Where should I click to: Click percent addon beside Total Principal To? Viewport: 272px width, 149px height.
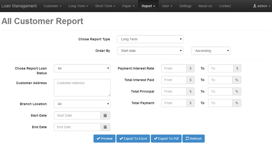pyautogui.click(x=237, y=91)
